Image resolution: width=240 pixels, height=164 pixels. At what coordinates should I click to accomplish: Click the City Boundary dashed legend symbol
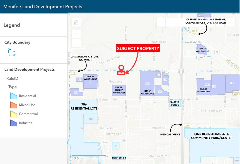[12, 52]
